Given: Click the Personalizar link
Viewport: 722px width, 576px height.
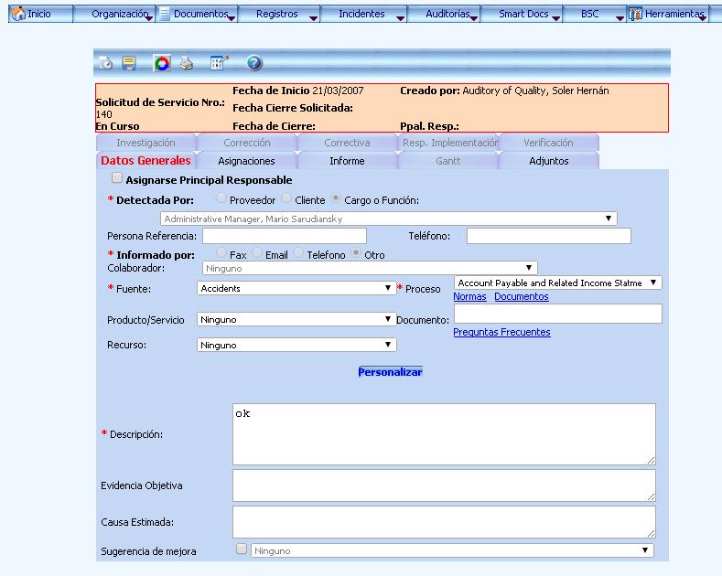Looking at the screenshot, I should tap(390, 372).
